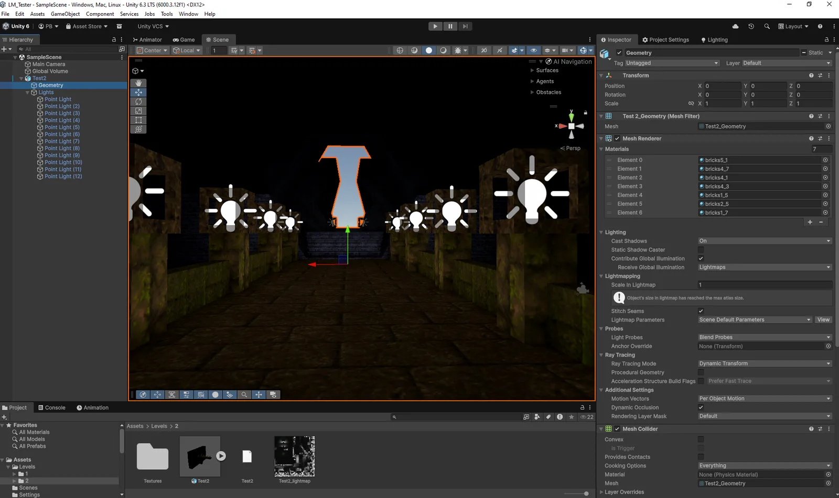
Task: Select the Rotate tool in Scene
Action: pyautogui.click(x=138, y=102)
